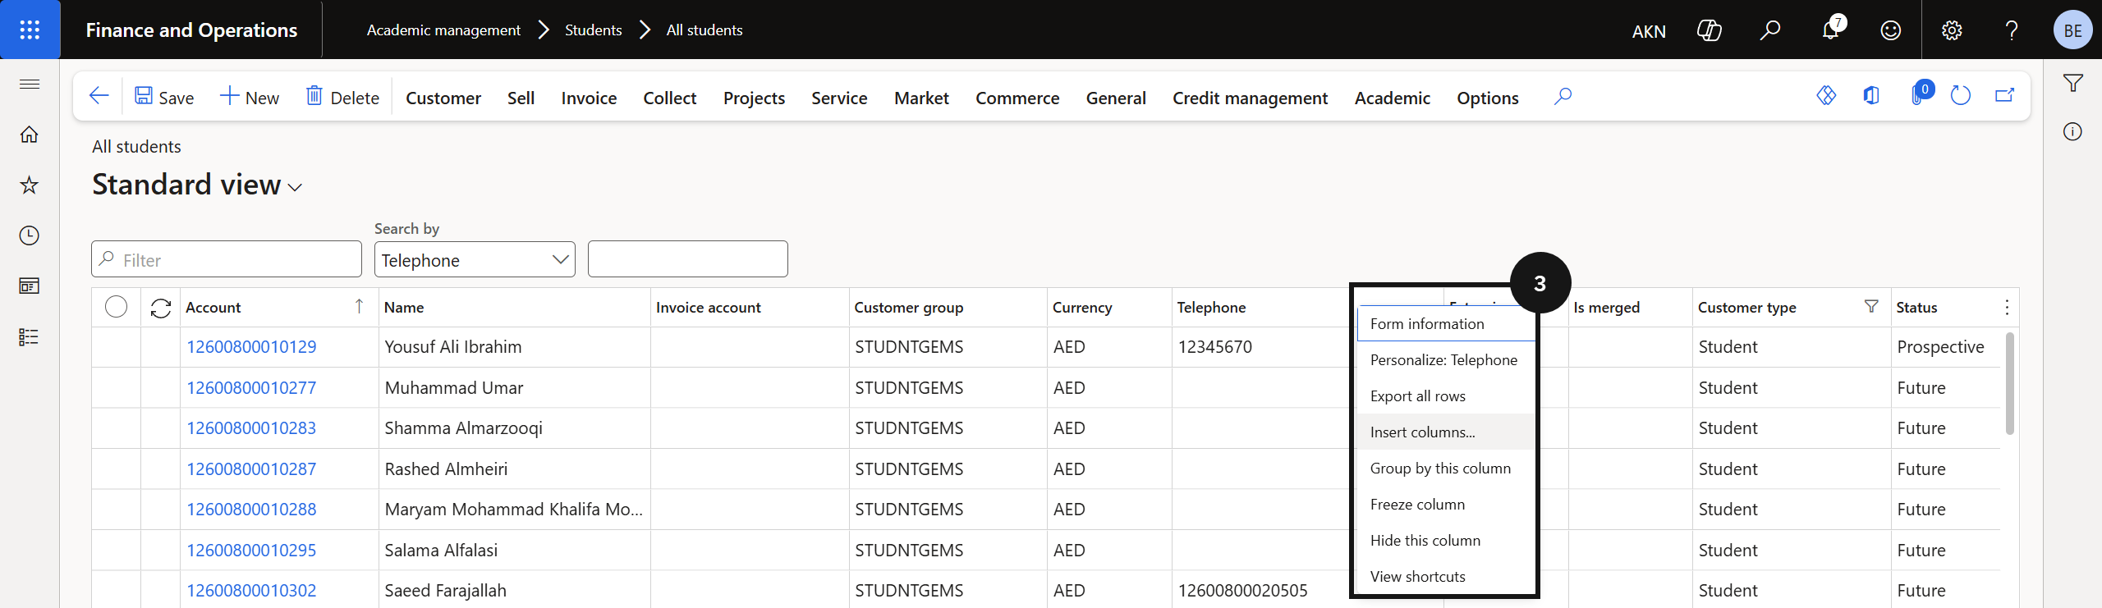Click the Copilot icon in top bar

click(1710, 30)
